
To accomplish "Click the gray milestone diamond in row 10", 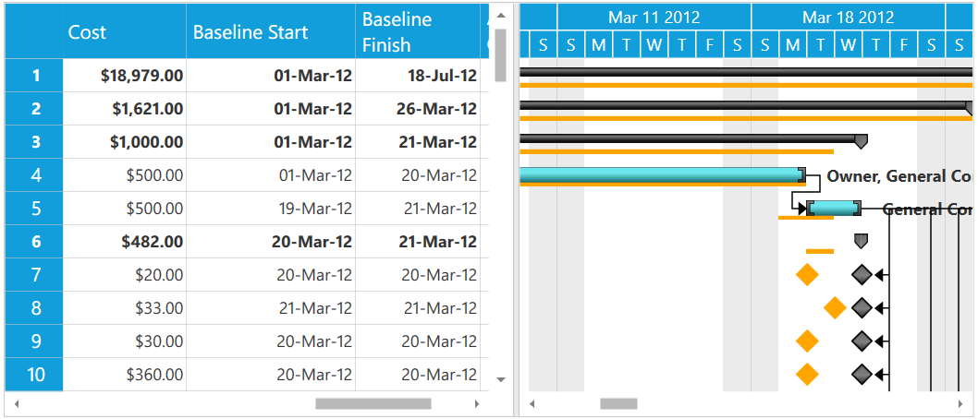I will 862,375.
